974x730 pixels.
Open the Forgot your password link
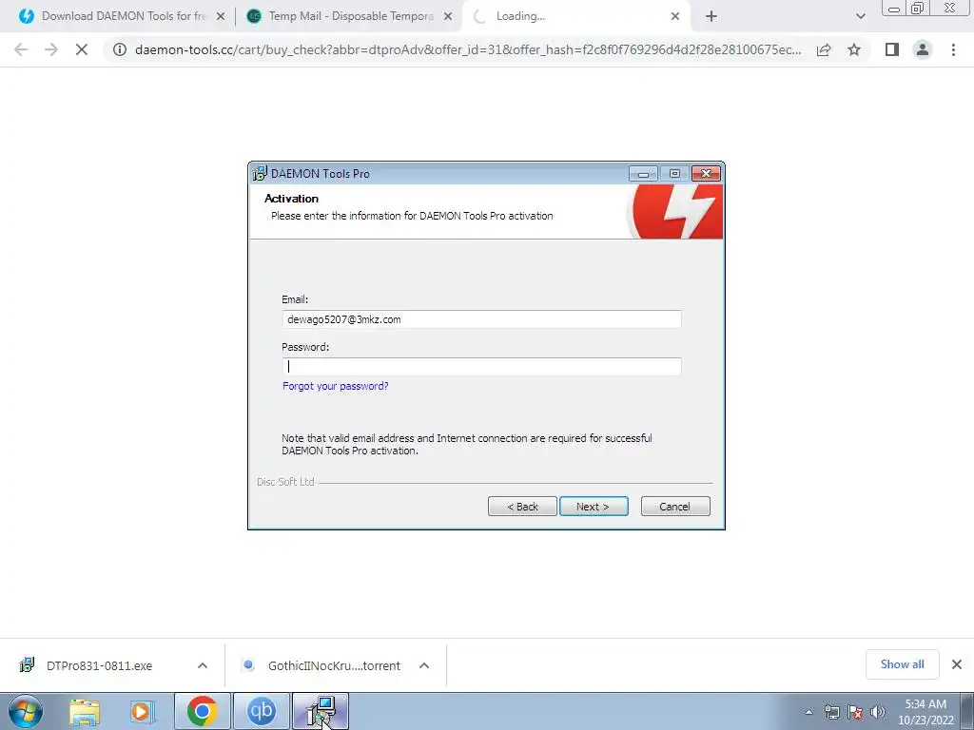tap(336, 386)
